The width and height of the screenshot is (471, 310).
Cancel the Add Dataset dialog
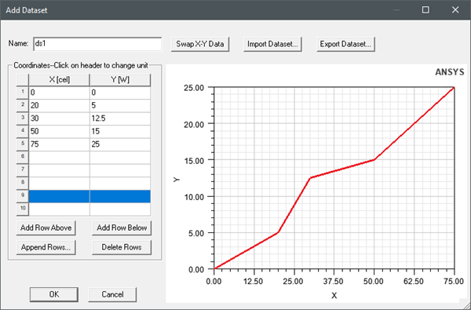112,294
